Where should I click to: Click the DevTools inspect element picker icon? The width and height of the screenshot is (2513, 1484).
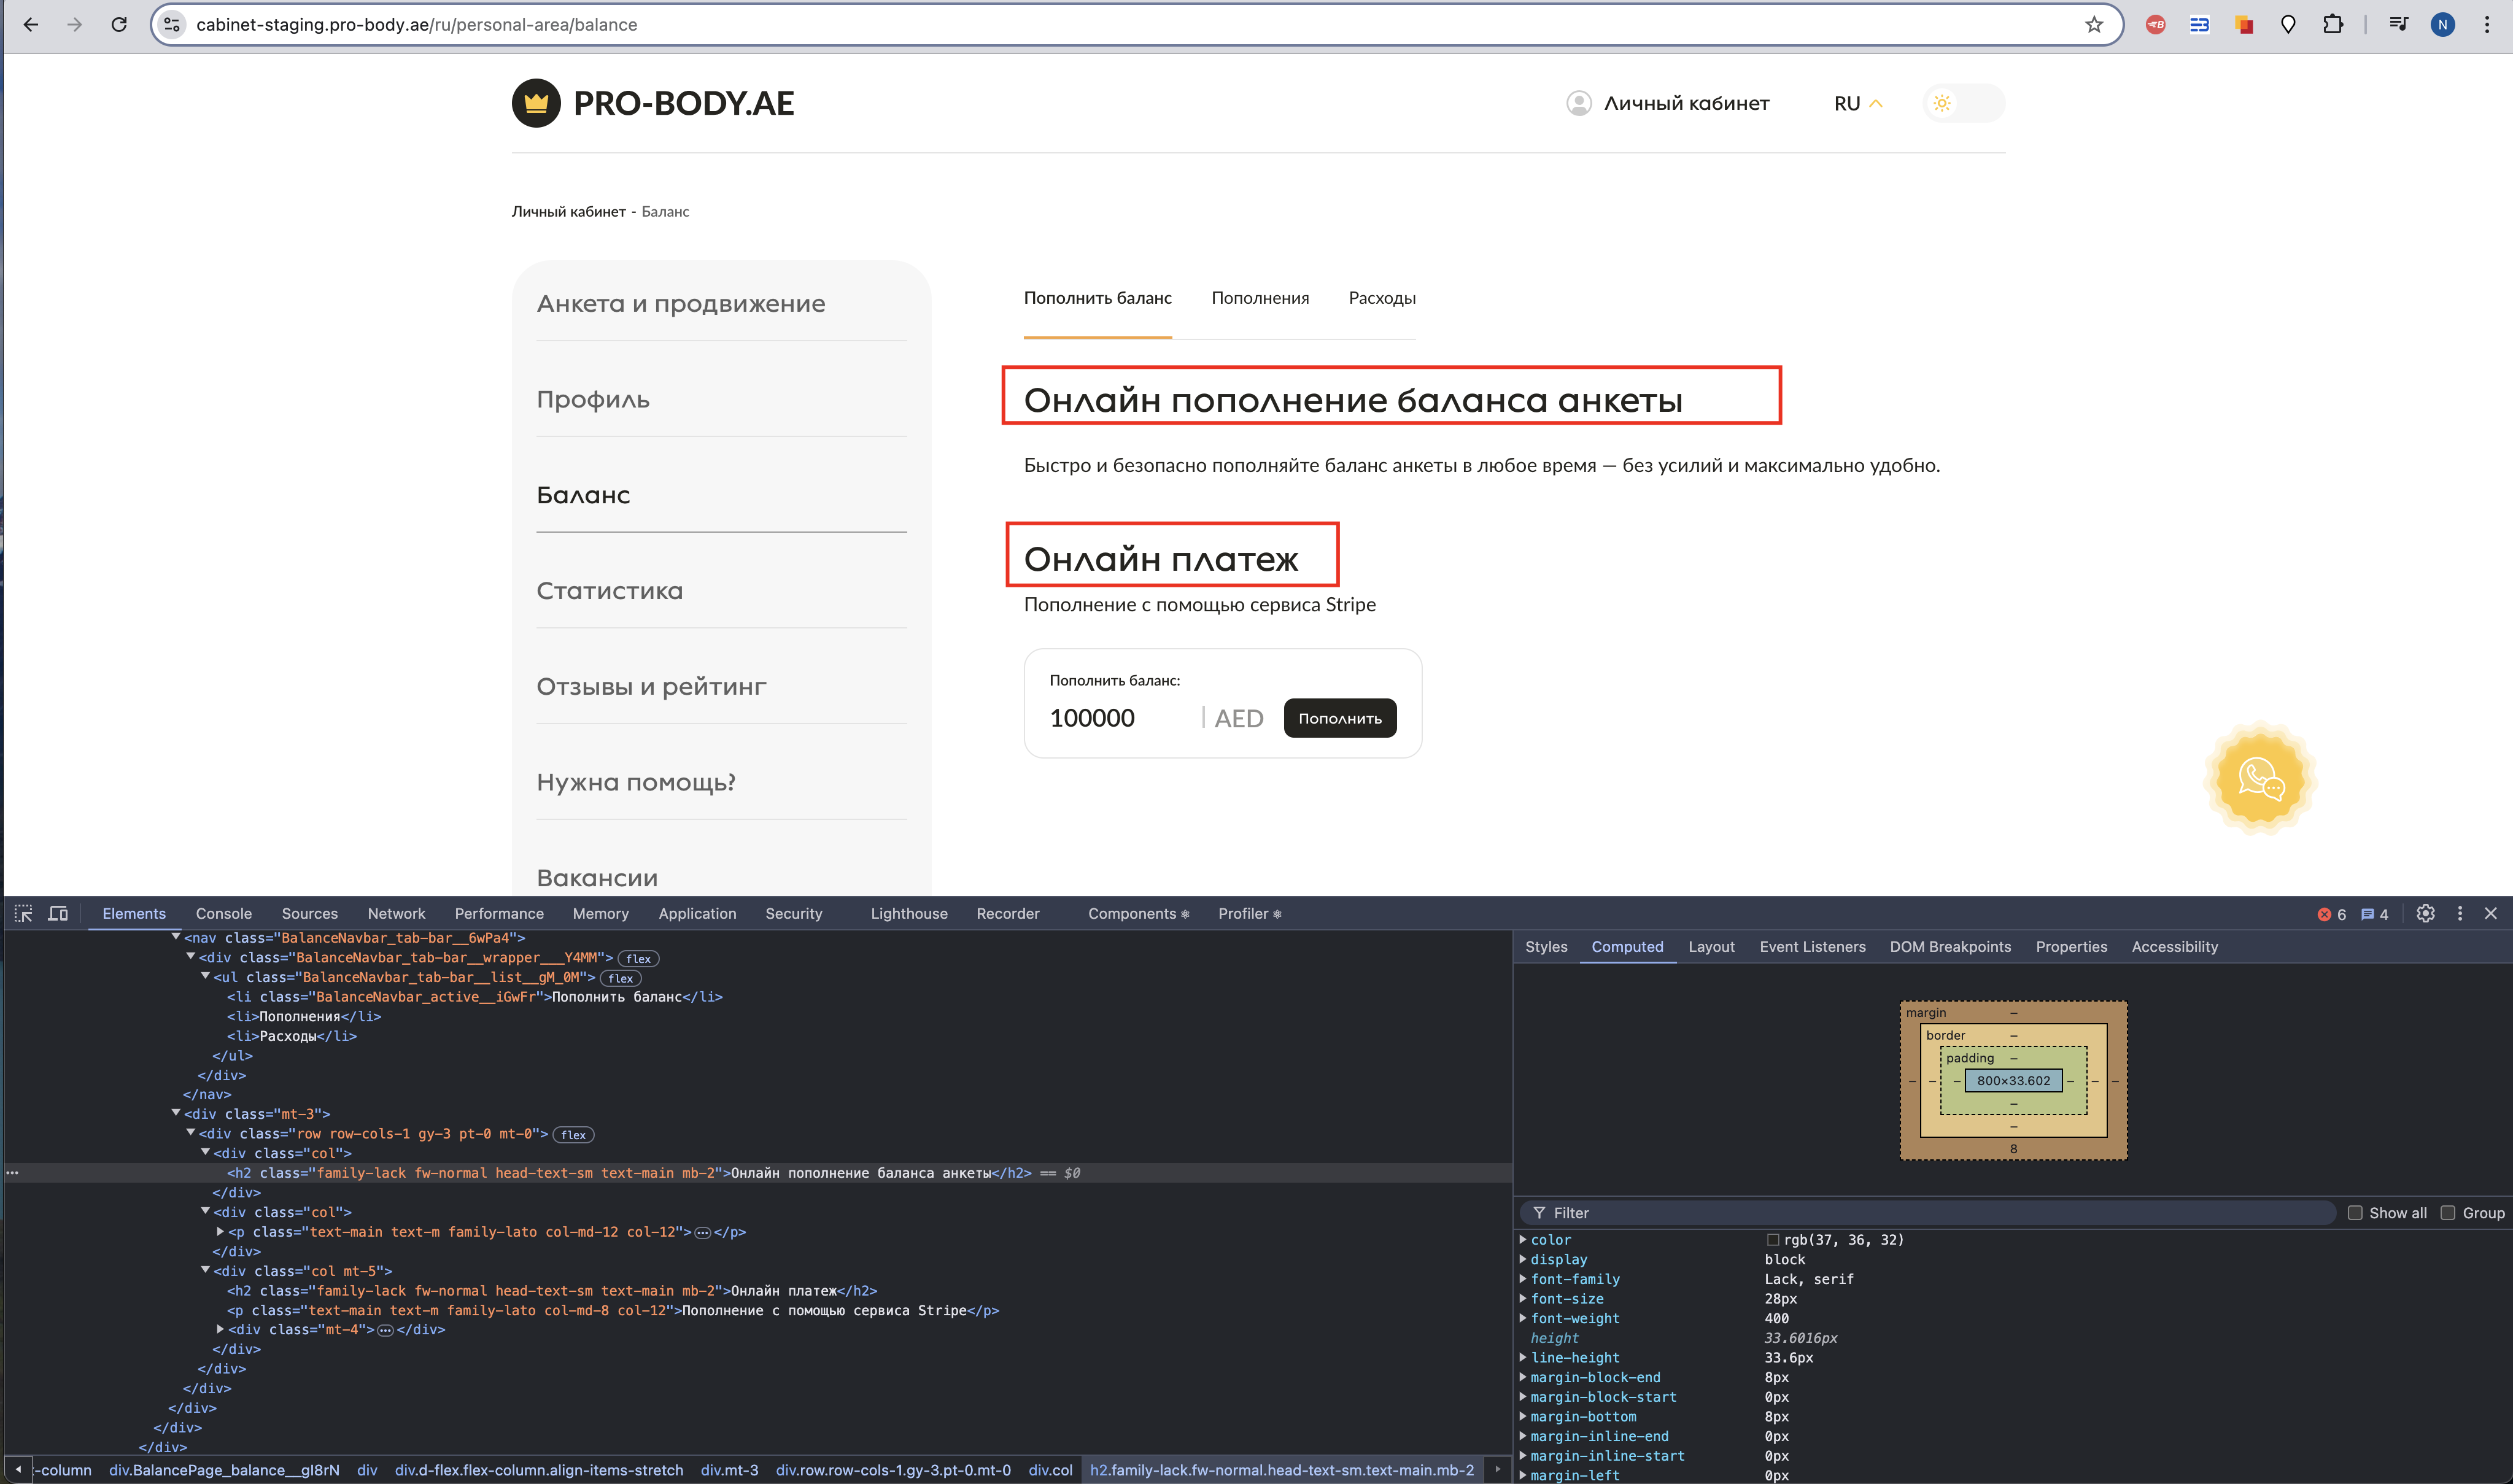pyautogui.click(x=23, y=913)
